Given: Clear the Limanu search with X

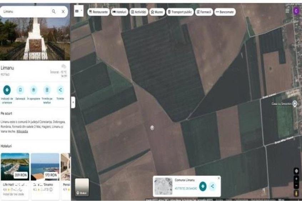Looking at the screenshot, I should pyautogui.click(x=63, y=11).
